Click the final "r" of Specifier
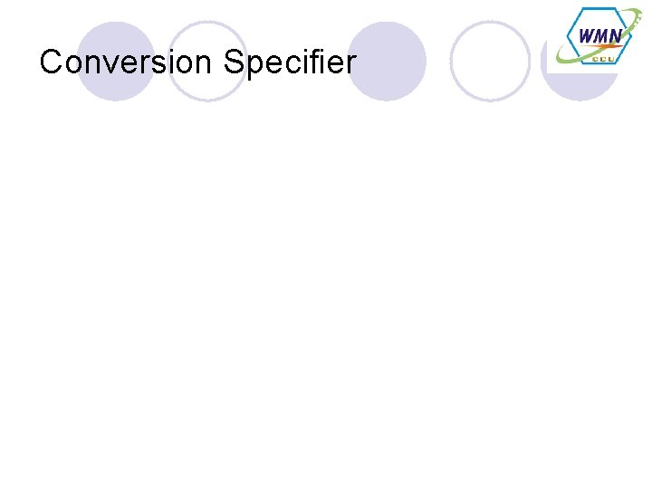The width and height of the screenshot is (652, 489). coord(351,64)
